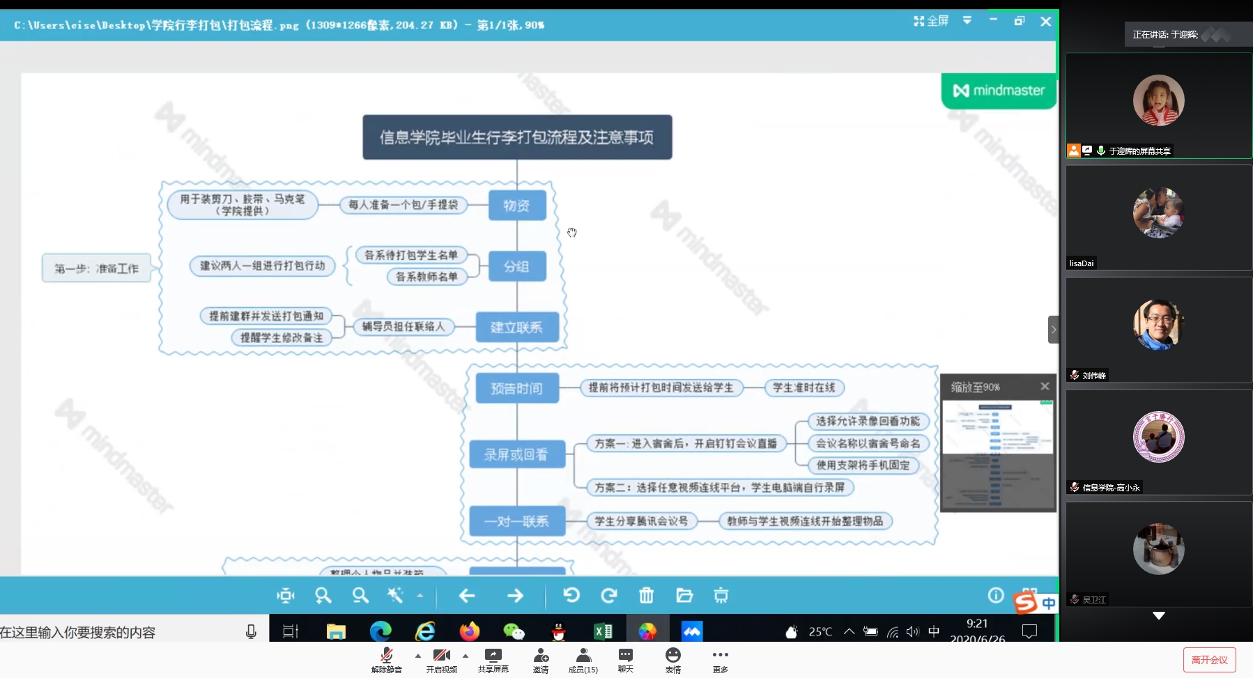Click the leave meeting (离开会议) button
Viewport: 1253px width, 678px height.
coord(1209,660)
